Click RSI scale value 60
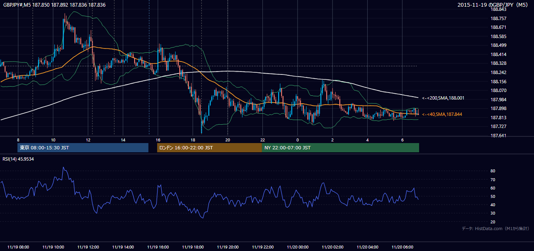This screenshot has height=251, width=534. (x=493, y=188)
